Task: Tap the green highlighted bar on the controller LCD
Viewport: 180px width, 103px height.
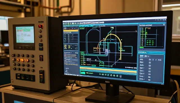Action: (27, 31)
